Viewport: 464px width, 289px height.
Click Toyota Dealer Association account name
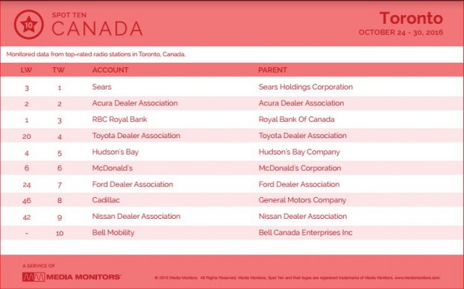[136, 136]
